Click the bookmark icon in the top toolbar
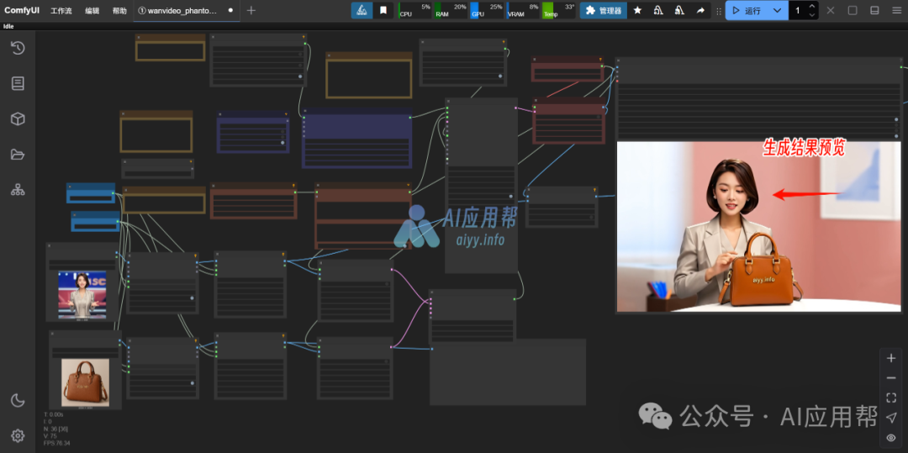The width and height of the screenshot is (908, 453). 383,10
